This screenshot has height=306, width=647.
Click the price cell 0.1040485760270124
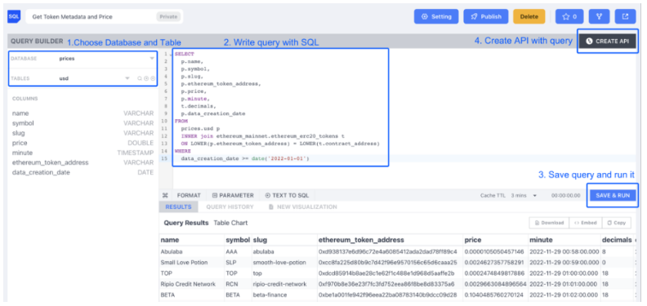tap(494, 295)
